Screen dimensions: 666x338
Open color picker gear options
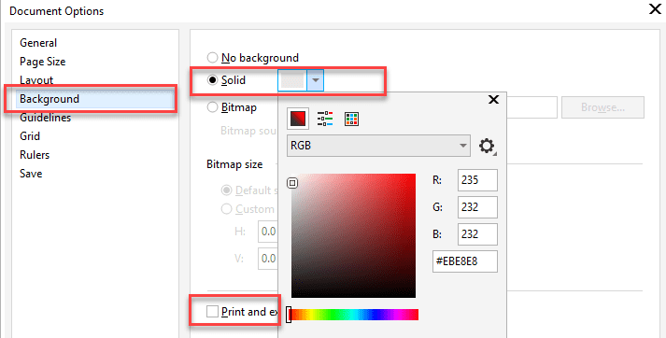click(x=488, y=146)
